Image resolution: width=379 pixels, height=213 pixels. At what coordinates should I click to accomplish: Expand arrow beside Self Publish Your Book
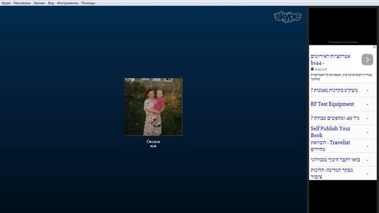[367, 133]
